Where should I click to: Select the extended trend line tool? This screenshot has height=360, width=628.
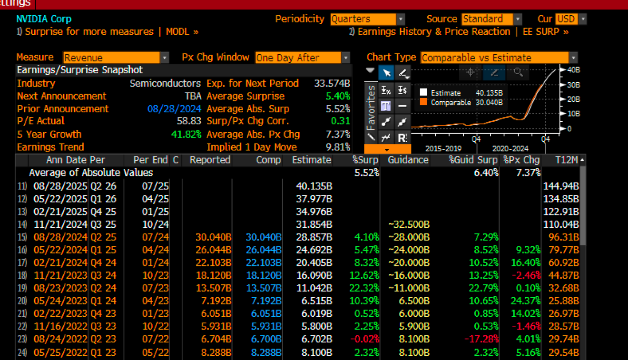pyautogui.click(x=402, y=122)
